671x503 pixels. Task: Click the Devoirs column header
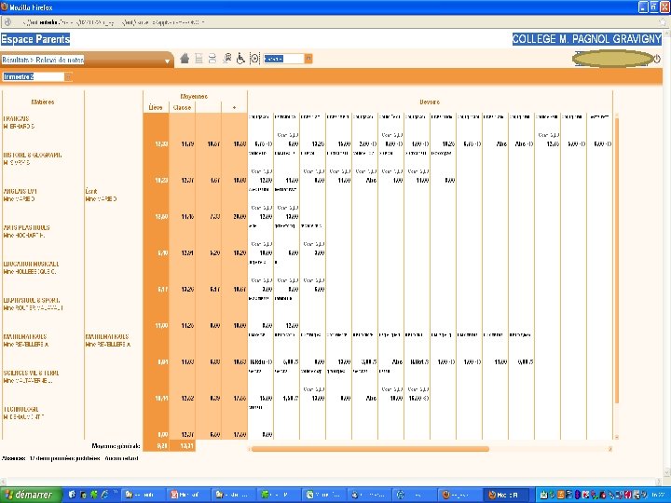click(x=430, y=102)
